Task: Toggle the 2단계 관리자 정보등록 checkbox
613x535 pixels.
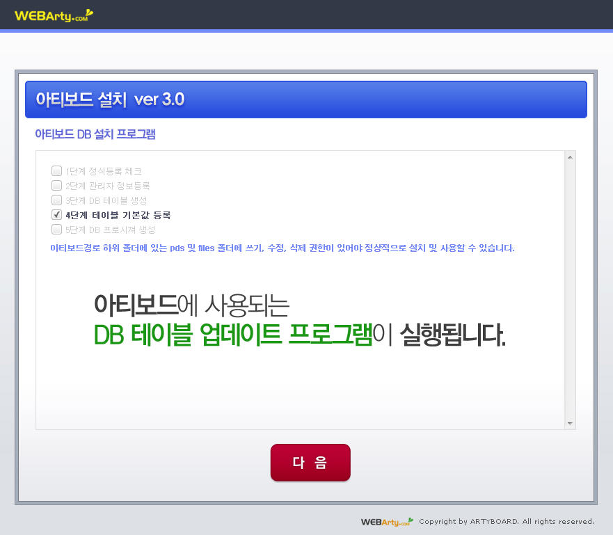Action: [56, 185]
